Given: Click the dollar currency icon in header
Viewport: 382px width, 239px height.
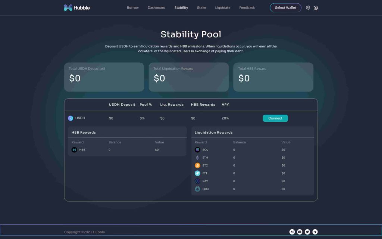Looking at the screenshot, I should pos(316,7).
